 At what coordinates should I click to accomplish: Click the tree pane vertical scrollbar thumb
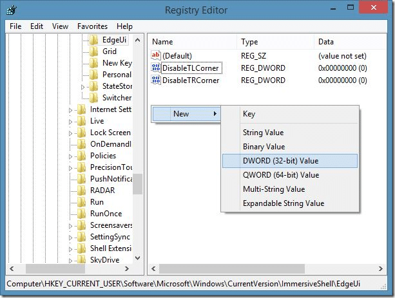[x=137, y=184]
